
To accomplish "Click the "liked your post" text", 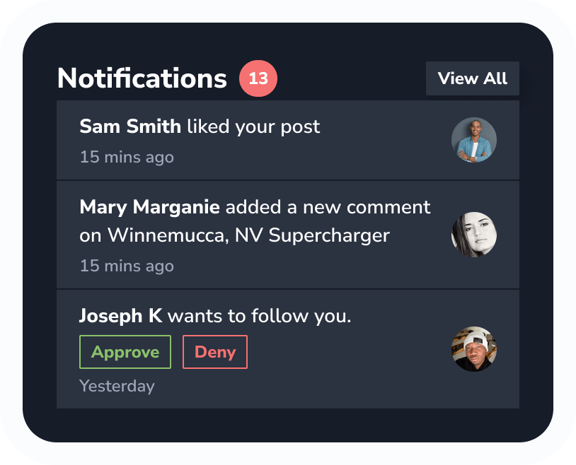I will (253, 126).
